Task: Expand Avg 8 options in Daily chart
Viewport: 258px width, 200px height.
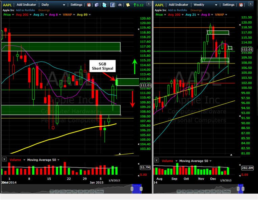Action: click(x=60, y=15)
